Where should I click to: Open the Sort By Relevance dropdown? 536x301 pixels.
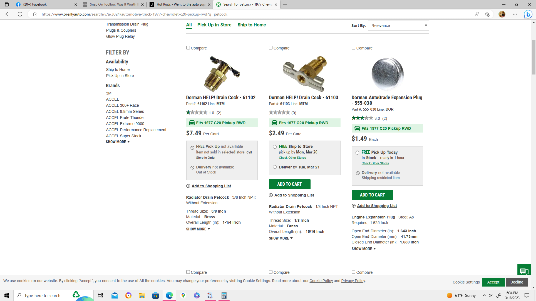click(x=399, y=26)
